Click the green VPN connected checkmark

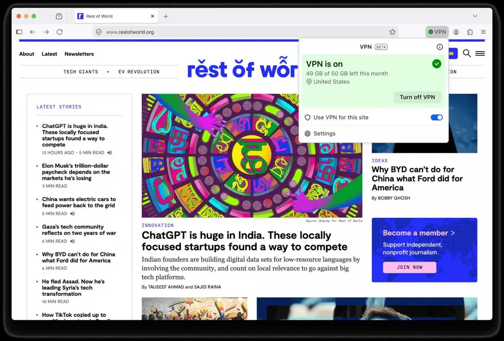437,64
